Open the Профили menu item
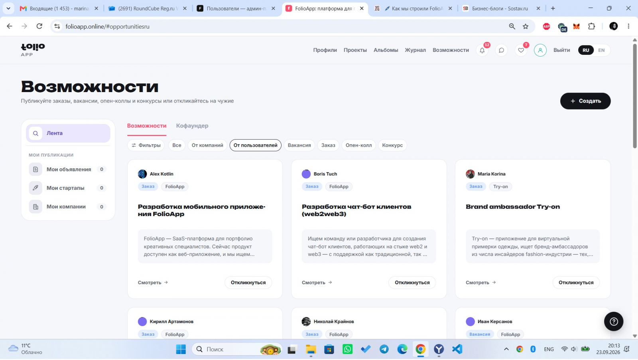 coord(325,50)
